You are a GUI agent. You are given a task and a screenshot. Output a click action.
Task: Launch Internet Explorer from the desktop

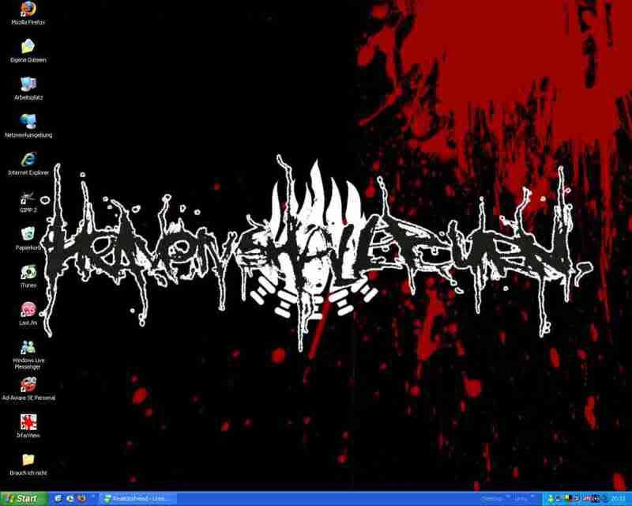click(x=28, y=164)
